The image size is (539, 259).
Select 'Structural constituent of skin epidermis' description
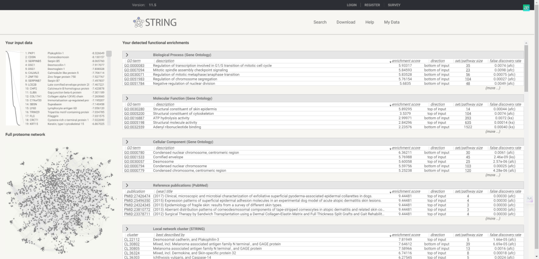click(x=185, y=109)
